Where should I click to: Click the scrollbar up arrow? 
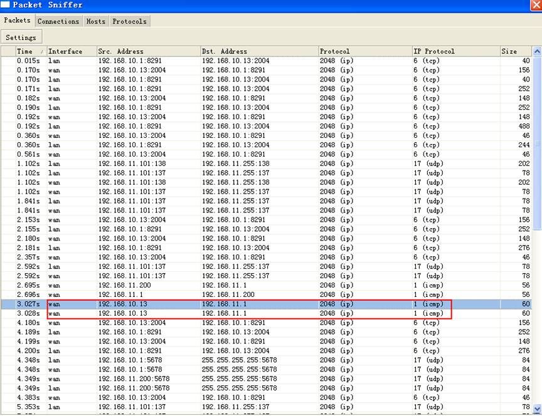tap(537, 51)
